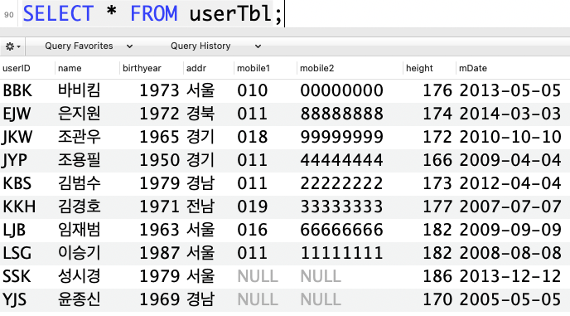Sort by the mobile2 column header
The image size is (570, 316).
click(316, 68)
